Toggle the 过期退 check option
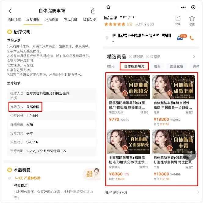 coord(153,56)
